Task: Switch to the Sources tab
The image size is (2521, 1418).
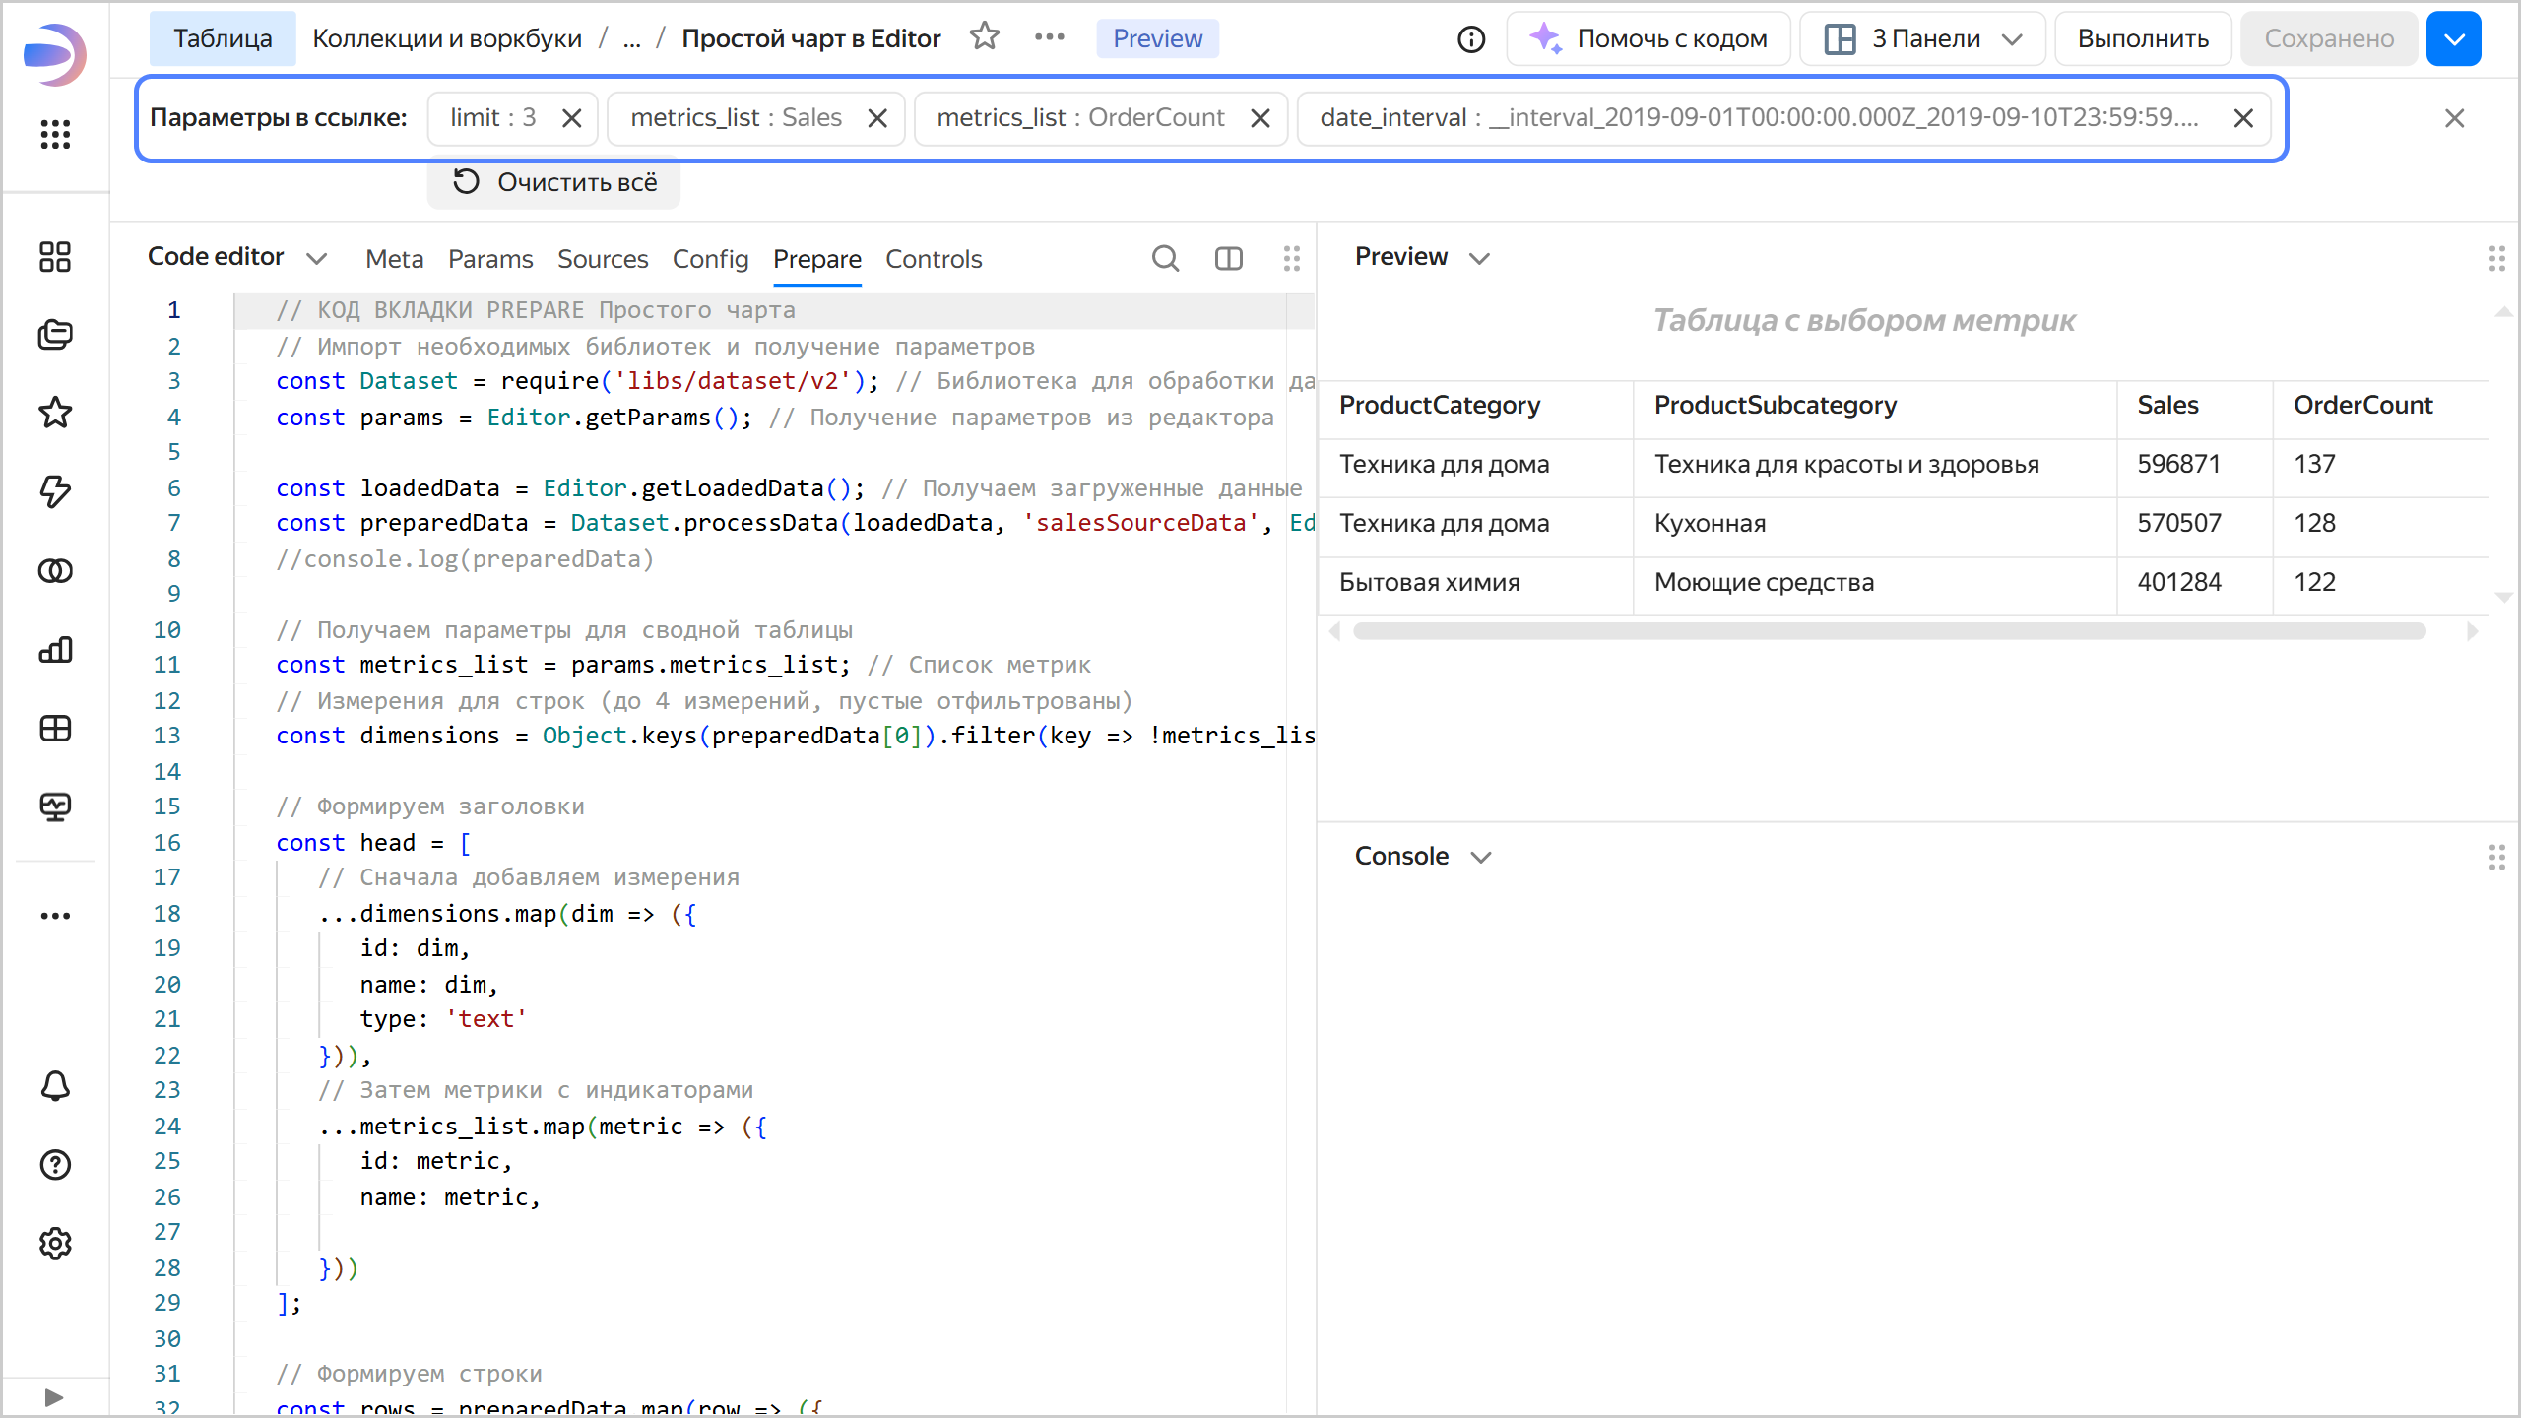Action: pos(603,259)
